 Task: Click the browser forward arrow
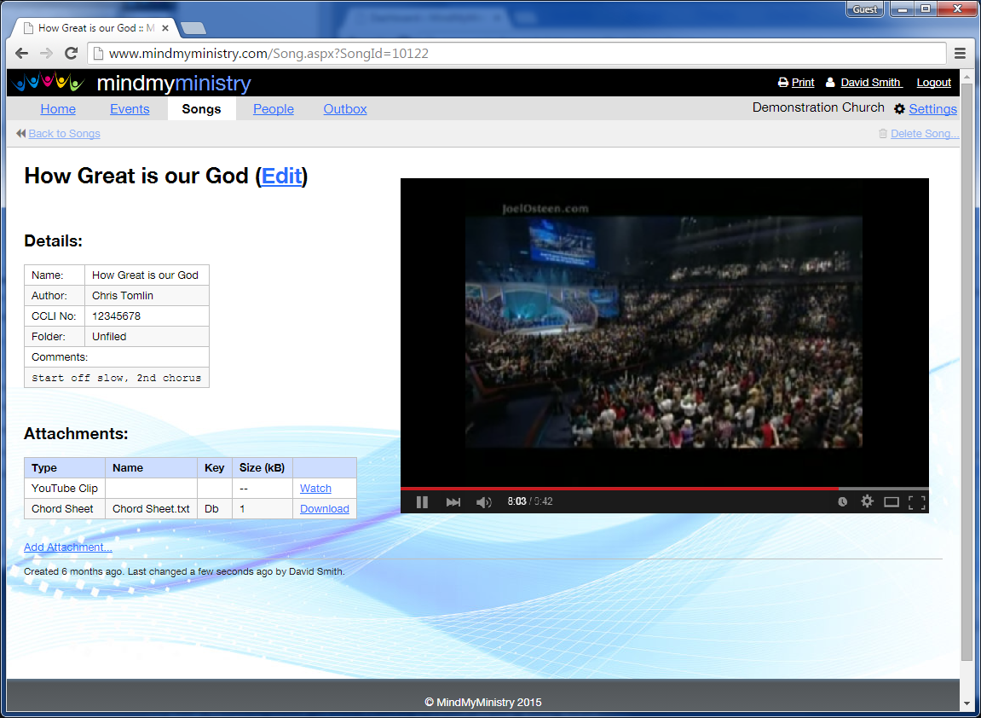[46, 53]
